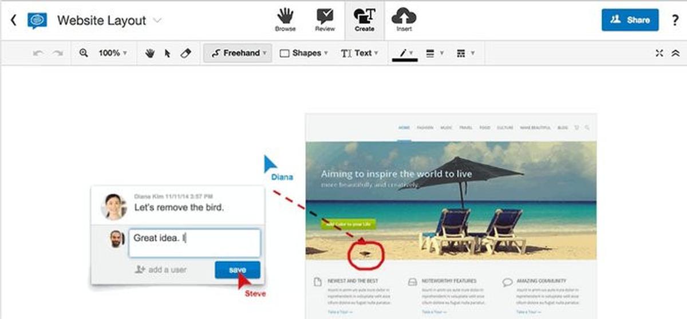
Task: Open help via the question mark
Action: point(675,20)
